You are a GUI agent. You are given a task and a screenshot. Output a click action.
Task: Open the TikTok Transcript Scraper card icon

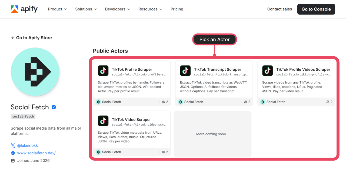pos(185,71)
